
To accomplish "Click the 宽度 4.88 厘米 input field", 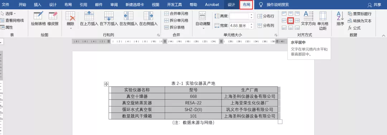I will click(x=239, y=26).
